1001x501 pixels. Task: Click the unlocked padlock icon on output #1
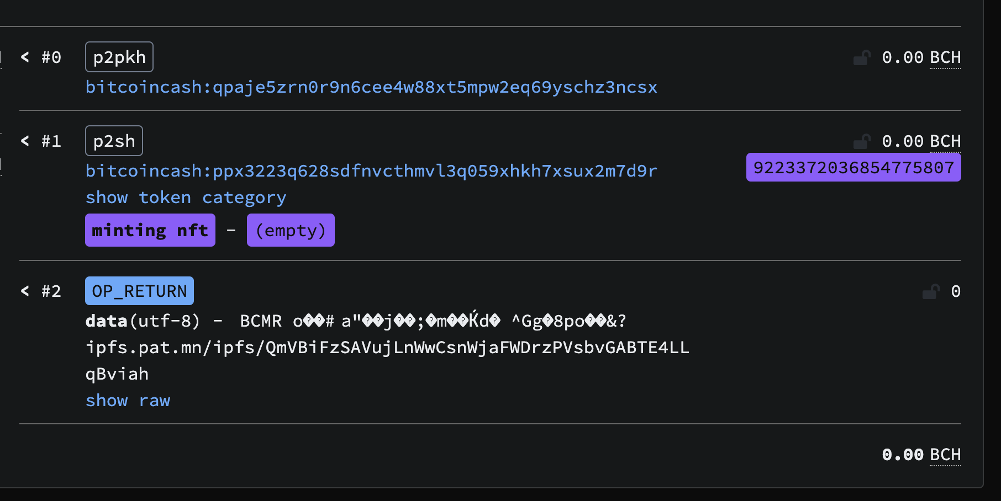click(x=862, y=141)
